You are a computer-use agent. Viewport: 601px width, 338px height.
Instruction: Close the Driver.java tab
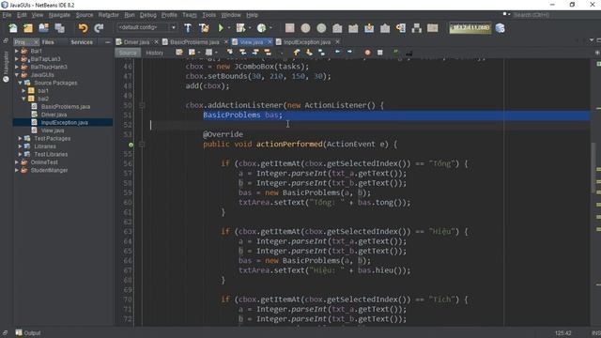click(x=156, y=41)
